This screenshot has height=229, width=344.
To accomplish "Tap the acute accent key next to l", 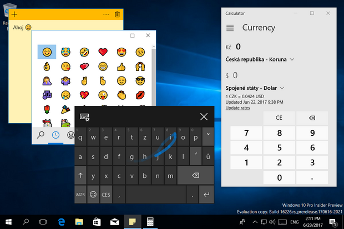I will point(196,156).
